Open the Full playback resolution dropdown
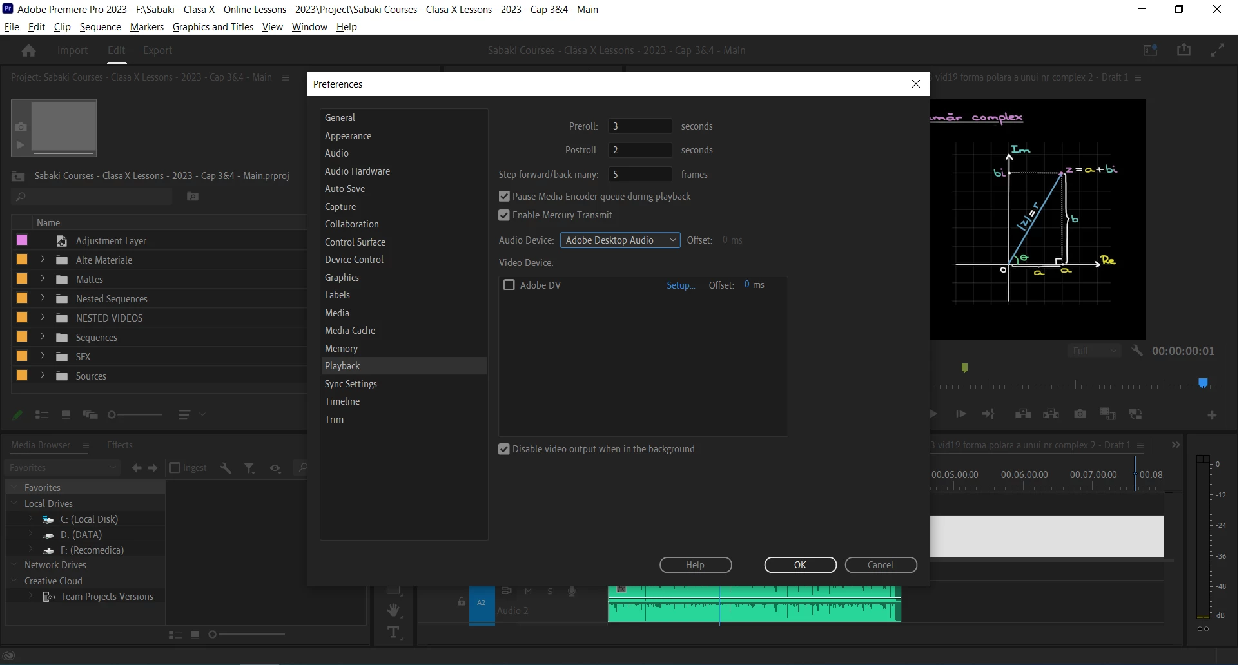The height and width of the screenshot is (665, 1248). pyautogui.click(x=1093, y=351)
